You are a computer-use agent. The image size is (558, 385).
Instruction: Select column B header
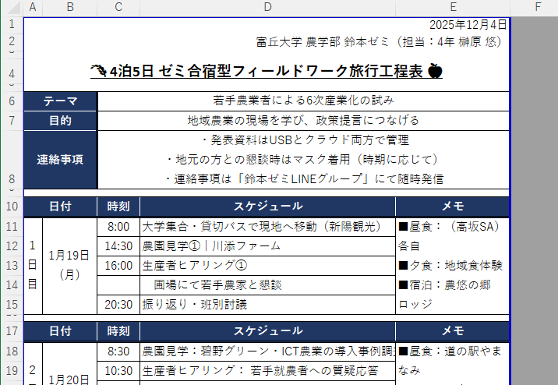pos(70,7)
